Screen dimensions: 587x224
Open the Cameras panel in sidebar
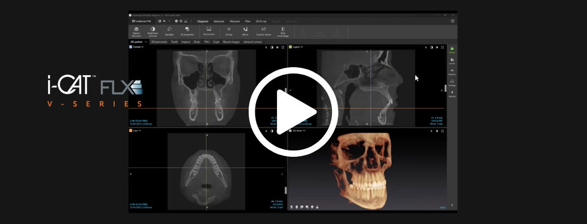coord(452,93)
